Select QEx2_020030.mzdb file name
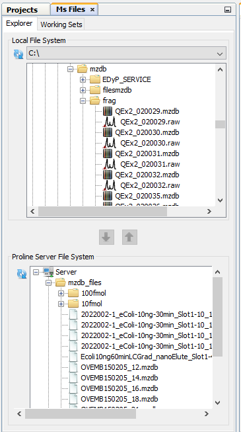The image size is (241, 432). (x=147, y=132)
